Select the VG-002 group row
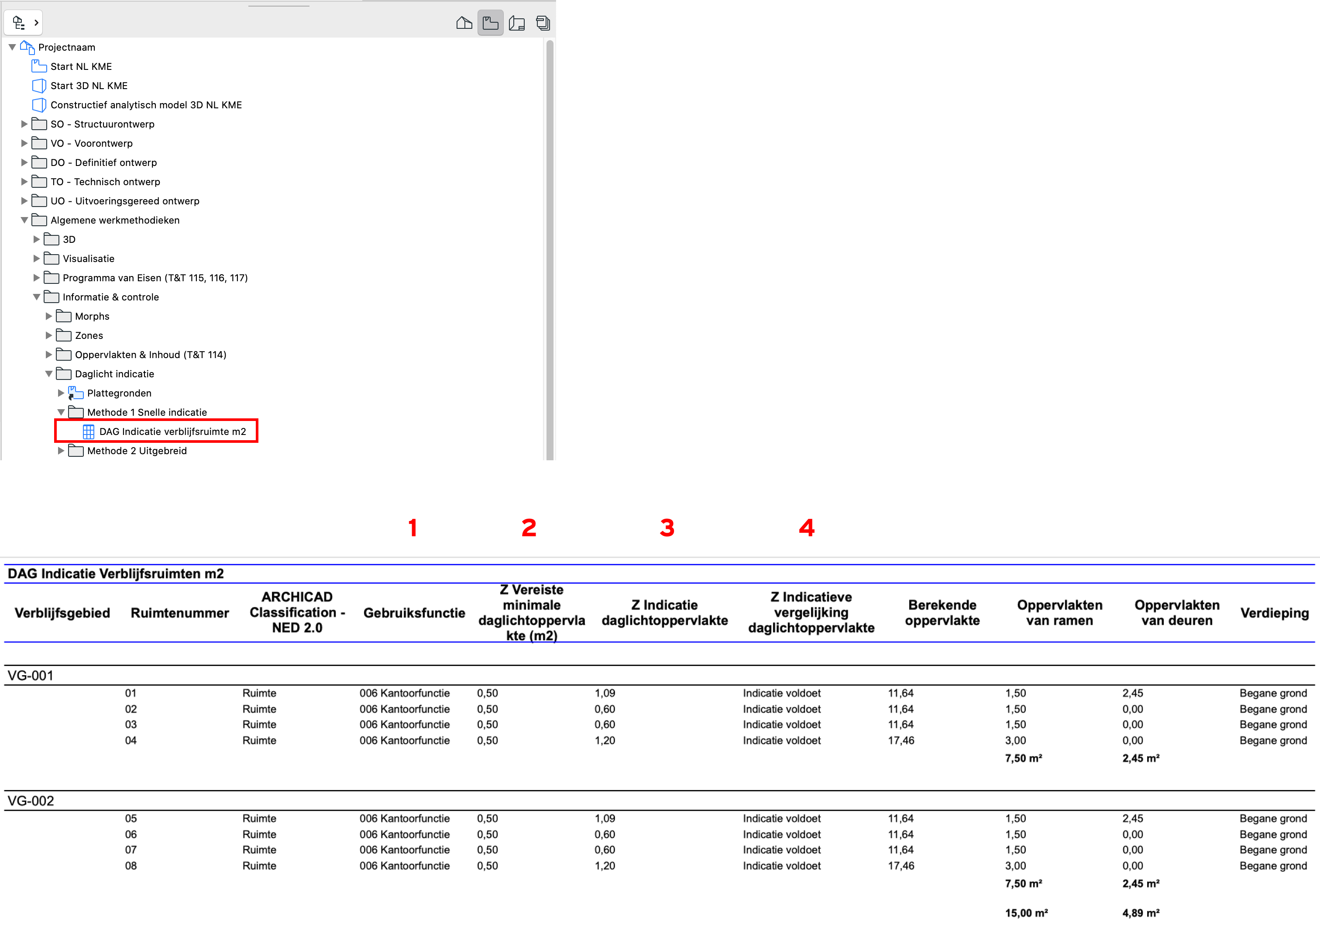The image size is (1320, 952). click(x=660, y=800)
